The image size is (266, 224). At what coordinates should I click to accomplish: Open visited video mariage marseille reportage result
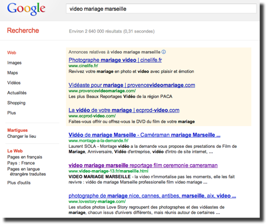click(143, 165)
